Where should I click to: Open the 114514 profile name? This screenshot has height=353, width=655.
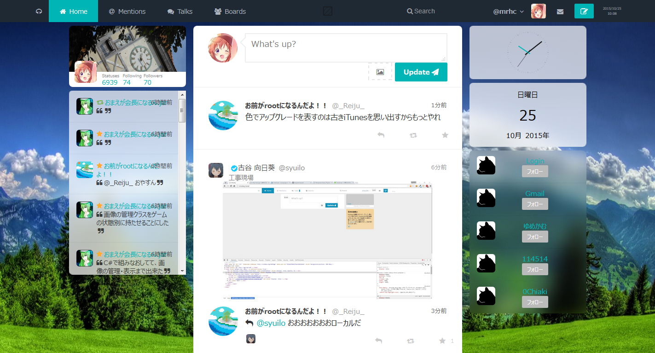(535, 259)
